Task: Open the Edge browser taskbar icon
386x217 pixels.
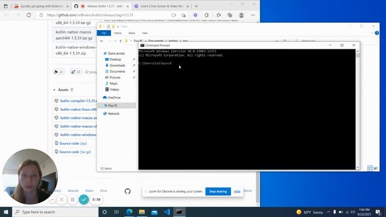Action: point(130,212)
